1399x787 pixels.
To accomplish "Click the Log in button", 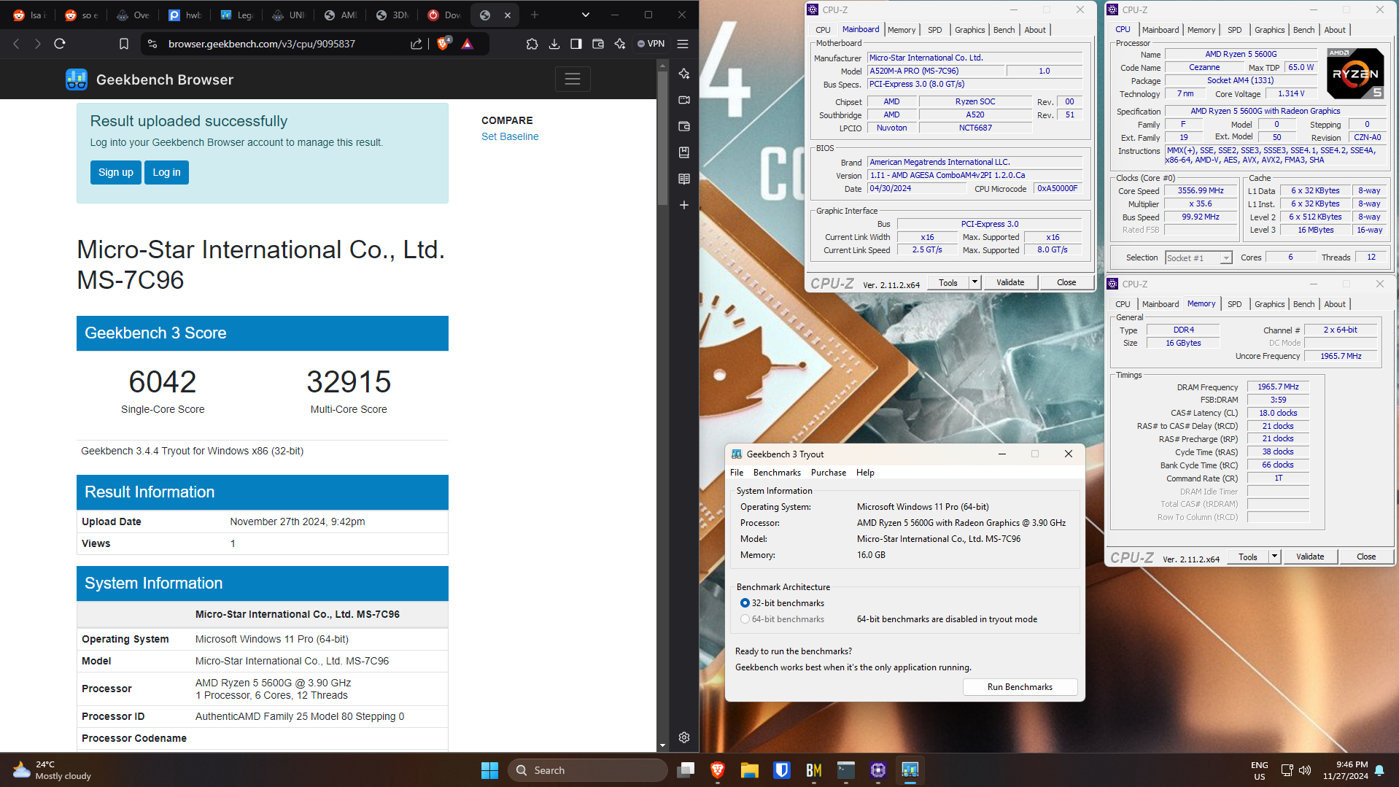I will [166, 172].
